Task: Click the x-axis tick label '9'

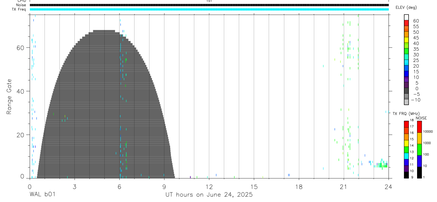Action: (x=164, y=186)
